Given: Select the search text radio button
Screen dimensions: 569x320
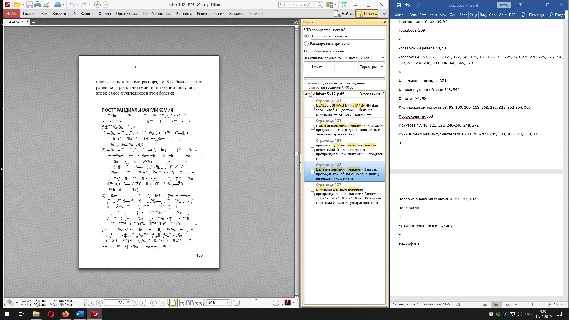Looking at the screenshot, I should (x=306, y=36).
